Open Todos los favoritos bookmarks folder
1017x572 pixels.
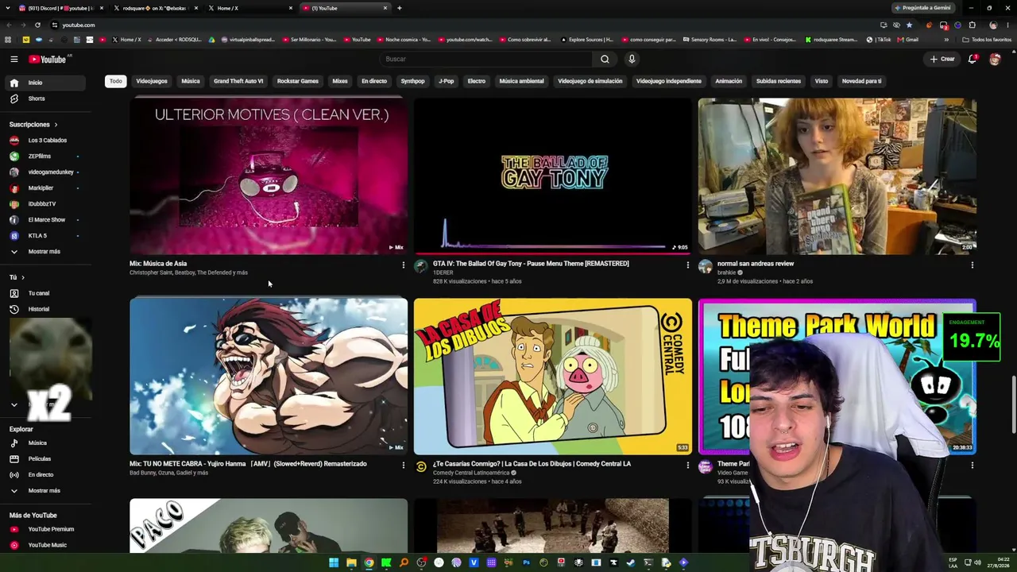pos(988,40)
